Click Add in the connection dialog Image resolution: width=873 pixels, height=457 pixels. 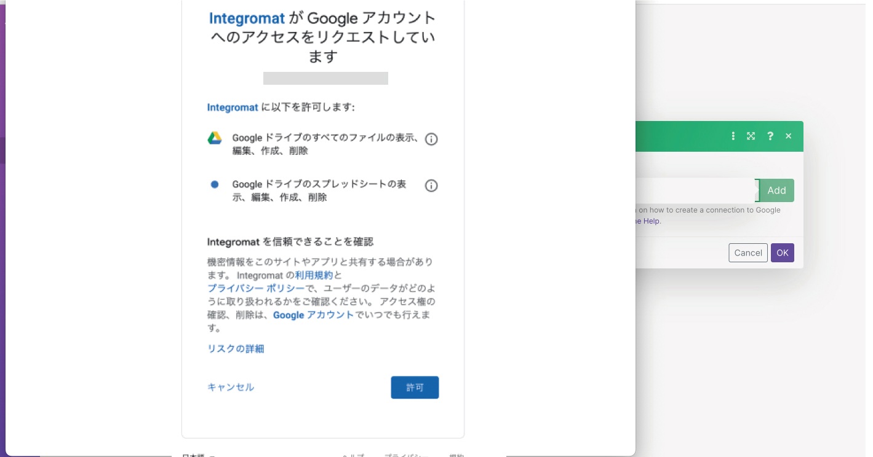pyautogui.click(x=776, y=190)
